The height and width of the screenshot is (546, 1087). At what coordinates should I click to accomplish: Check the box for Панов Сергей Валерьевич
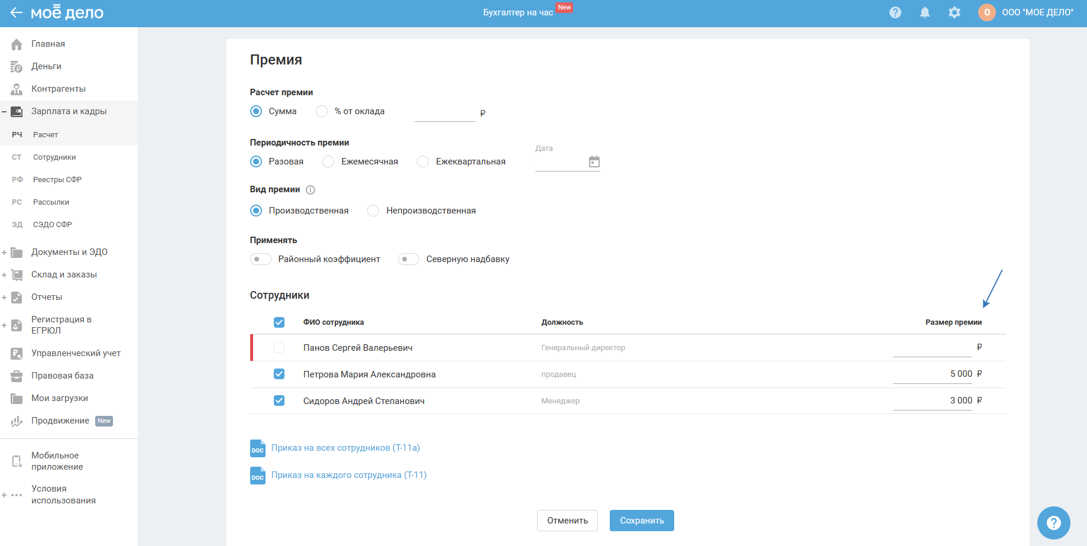279,348
